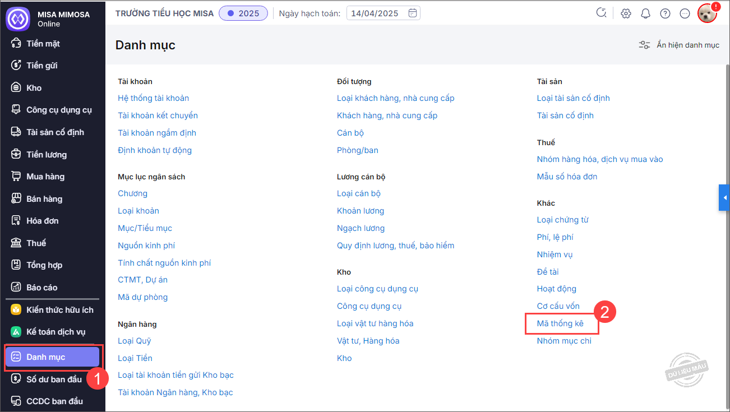Click the MISA Mimosa logo icon
730x412 pixels.
point(17,18)
